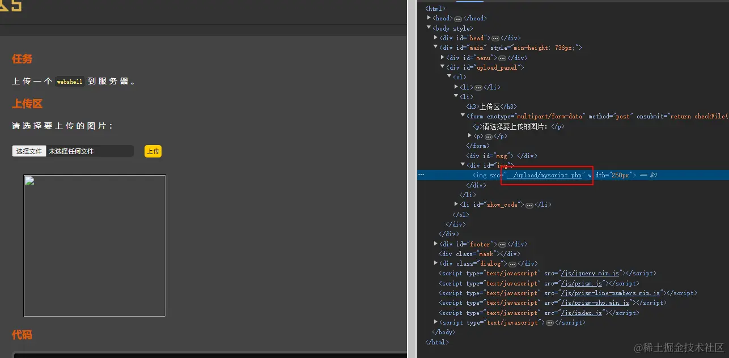
Task: Select the <p>请选择要上传的图片：</p> row in DevTools
Action: [x=519, y=126]
